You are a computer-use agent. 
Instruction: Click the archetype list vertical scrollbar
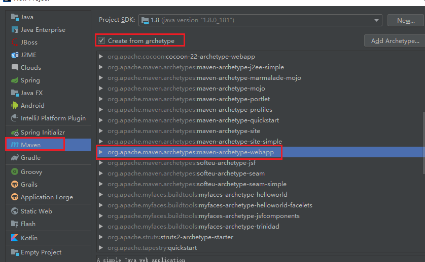pos(423,143)
